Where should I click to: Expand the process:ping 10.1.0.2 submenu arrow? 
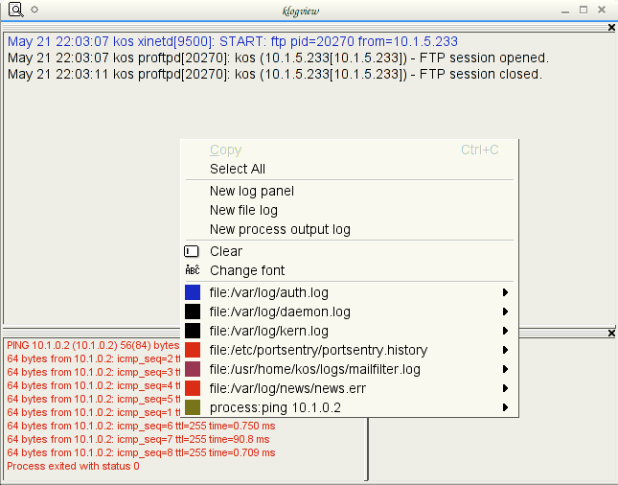coord(505,407)
